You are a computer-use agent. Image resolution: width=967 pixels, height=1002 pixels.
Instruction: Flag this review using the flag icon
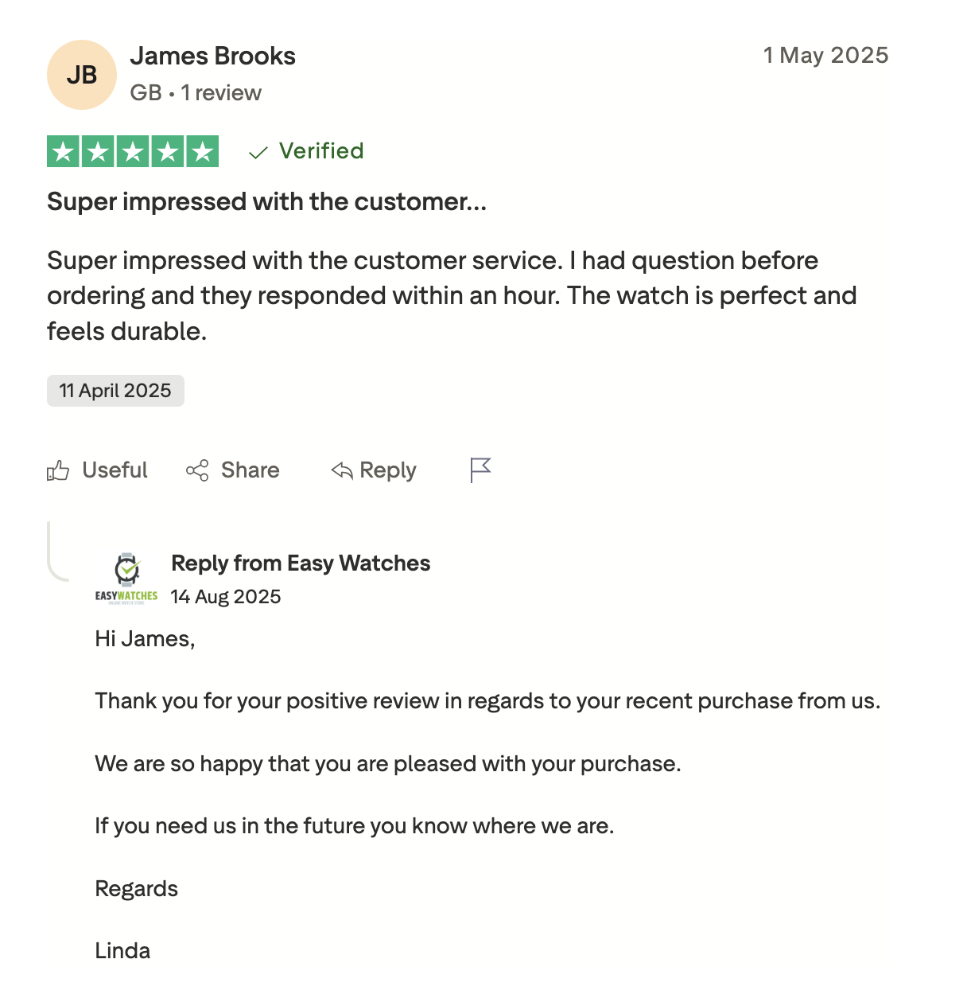click(480, 470)
